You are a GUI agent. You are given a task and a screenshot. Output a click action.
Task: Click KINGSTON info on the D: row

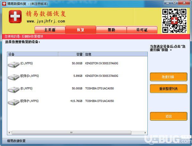tap(102, 76)
